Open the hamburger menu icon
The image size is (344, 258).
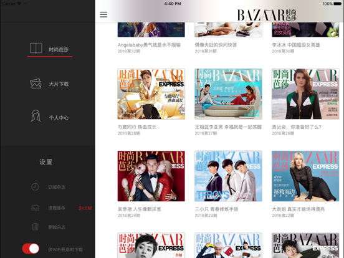click(103, 14)
